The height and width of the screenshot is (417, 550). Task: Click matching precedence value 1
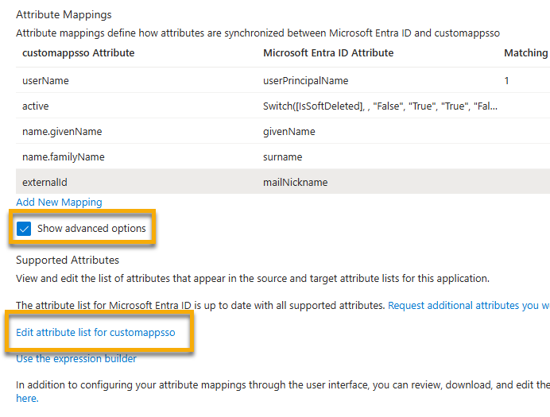tap(506, 80)
